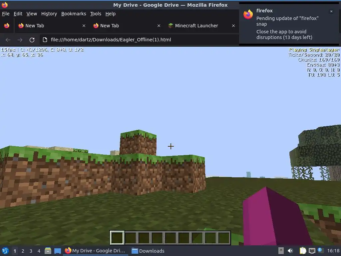Reload the current page

(x=32, y=40)
